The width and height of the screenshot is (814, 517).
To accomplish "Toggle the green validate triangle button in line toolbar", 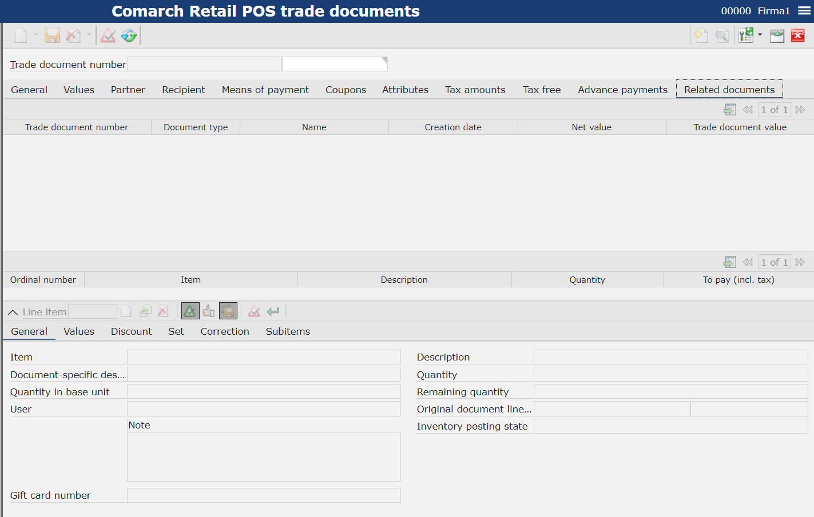I will pos(190,311).
